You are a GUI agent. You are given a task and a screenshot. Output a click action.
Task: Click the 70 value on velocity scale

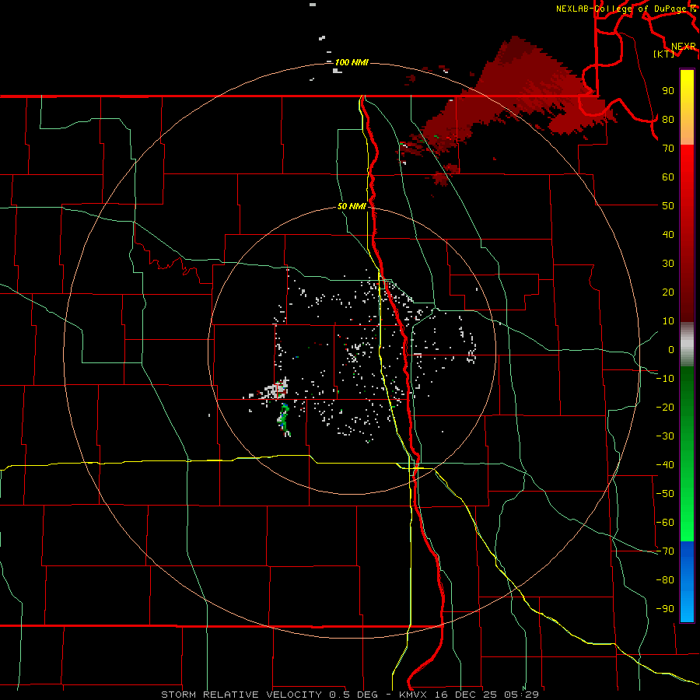pyautogui.click(x=668, y=149)
